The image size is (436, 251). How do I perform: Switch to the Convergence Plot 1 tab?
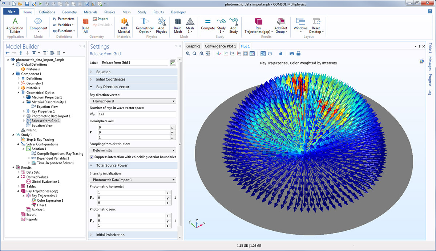click(220, 46)
